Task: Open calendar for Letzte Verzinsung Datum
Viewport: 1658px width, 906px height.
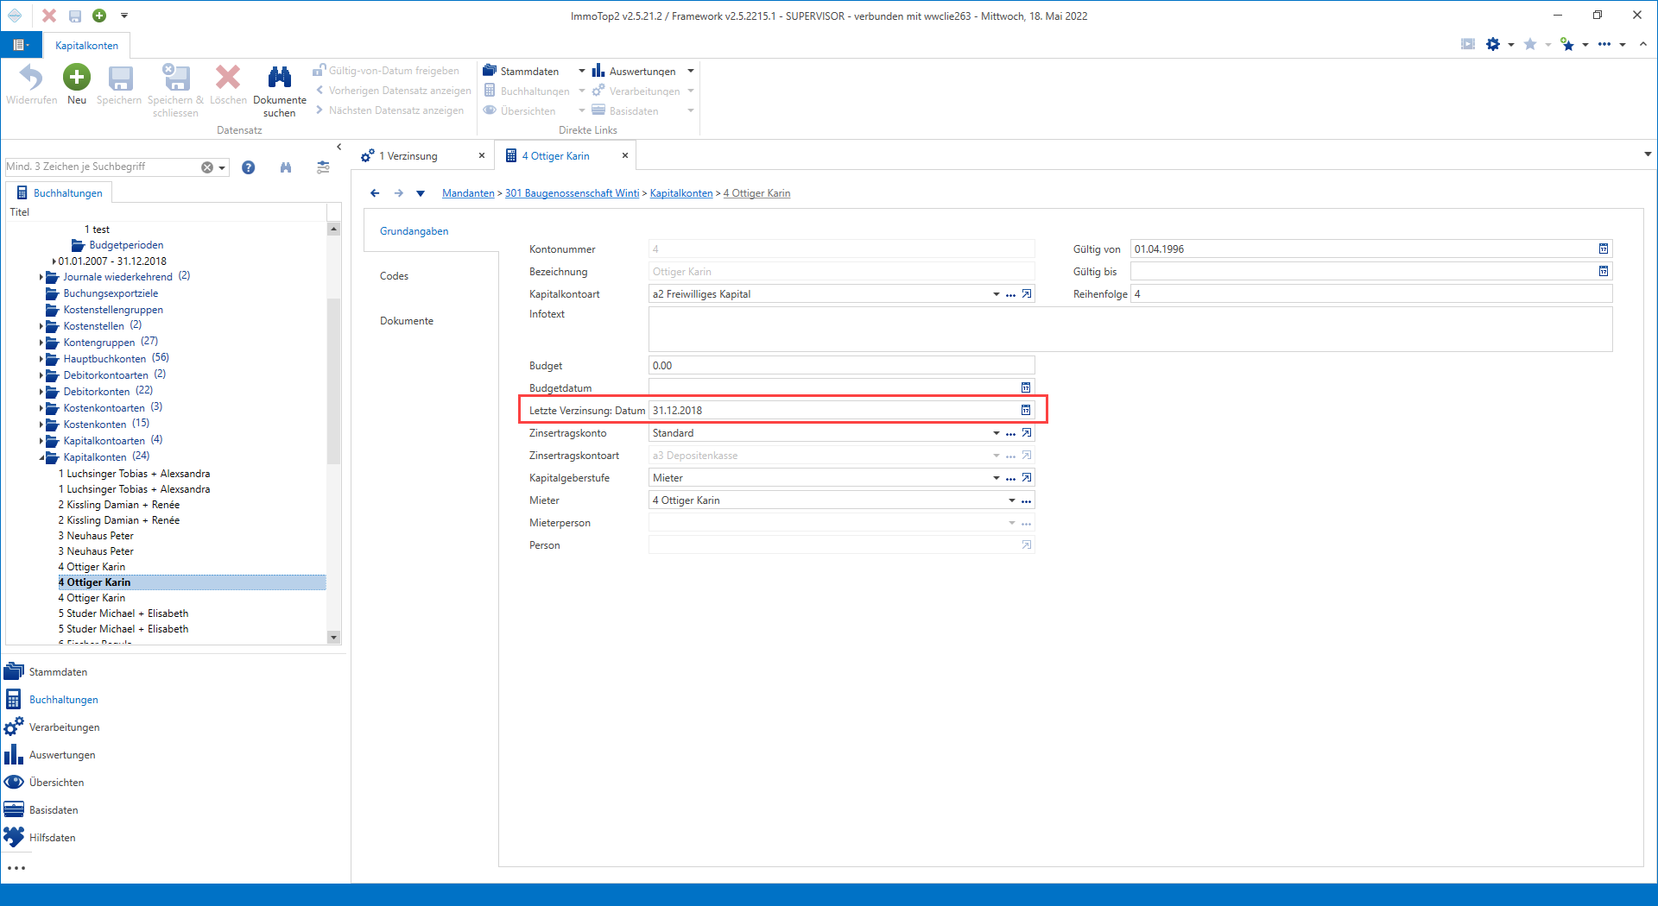Action: point(1026,411)
